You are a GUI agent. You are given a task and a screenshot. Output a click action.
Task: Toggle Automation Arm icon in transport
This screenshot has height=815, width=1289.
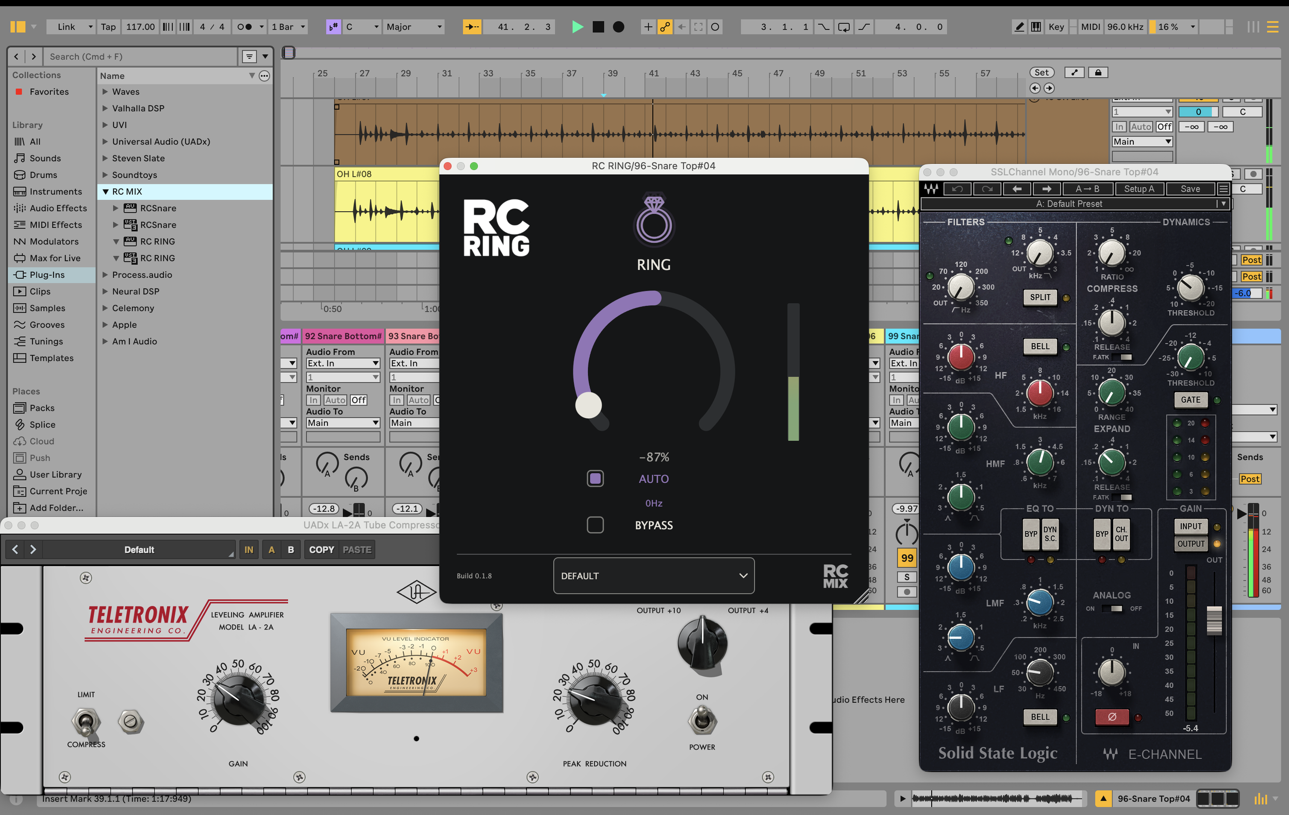665,27
